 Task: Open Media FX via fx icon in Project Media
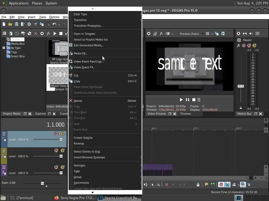48,33
